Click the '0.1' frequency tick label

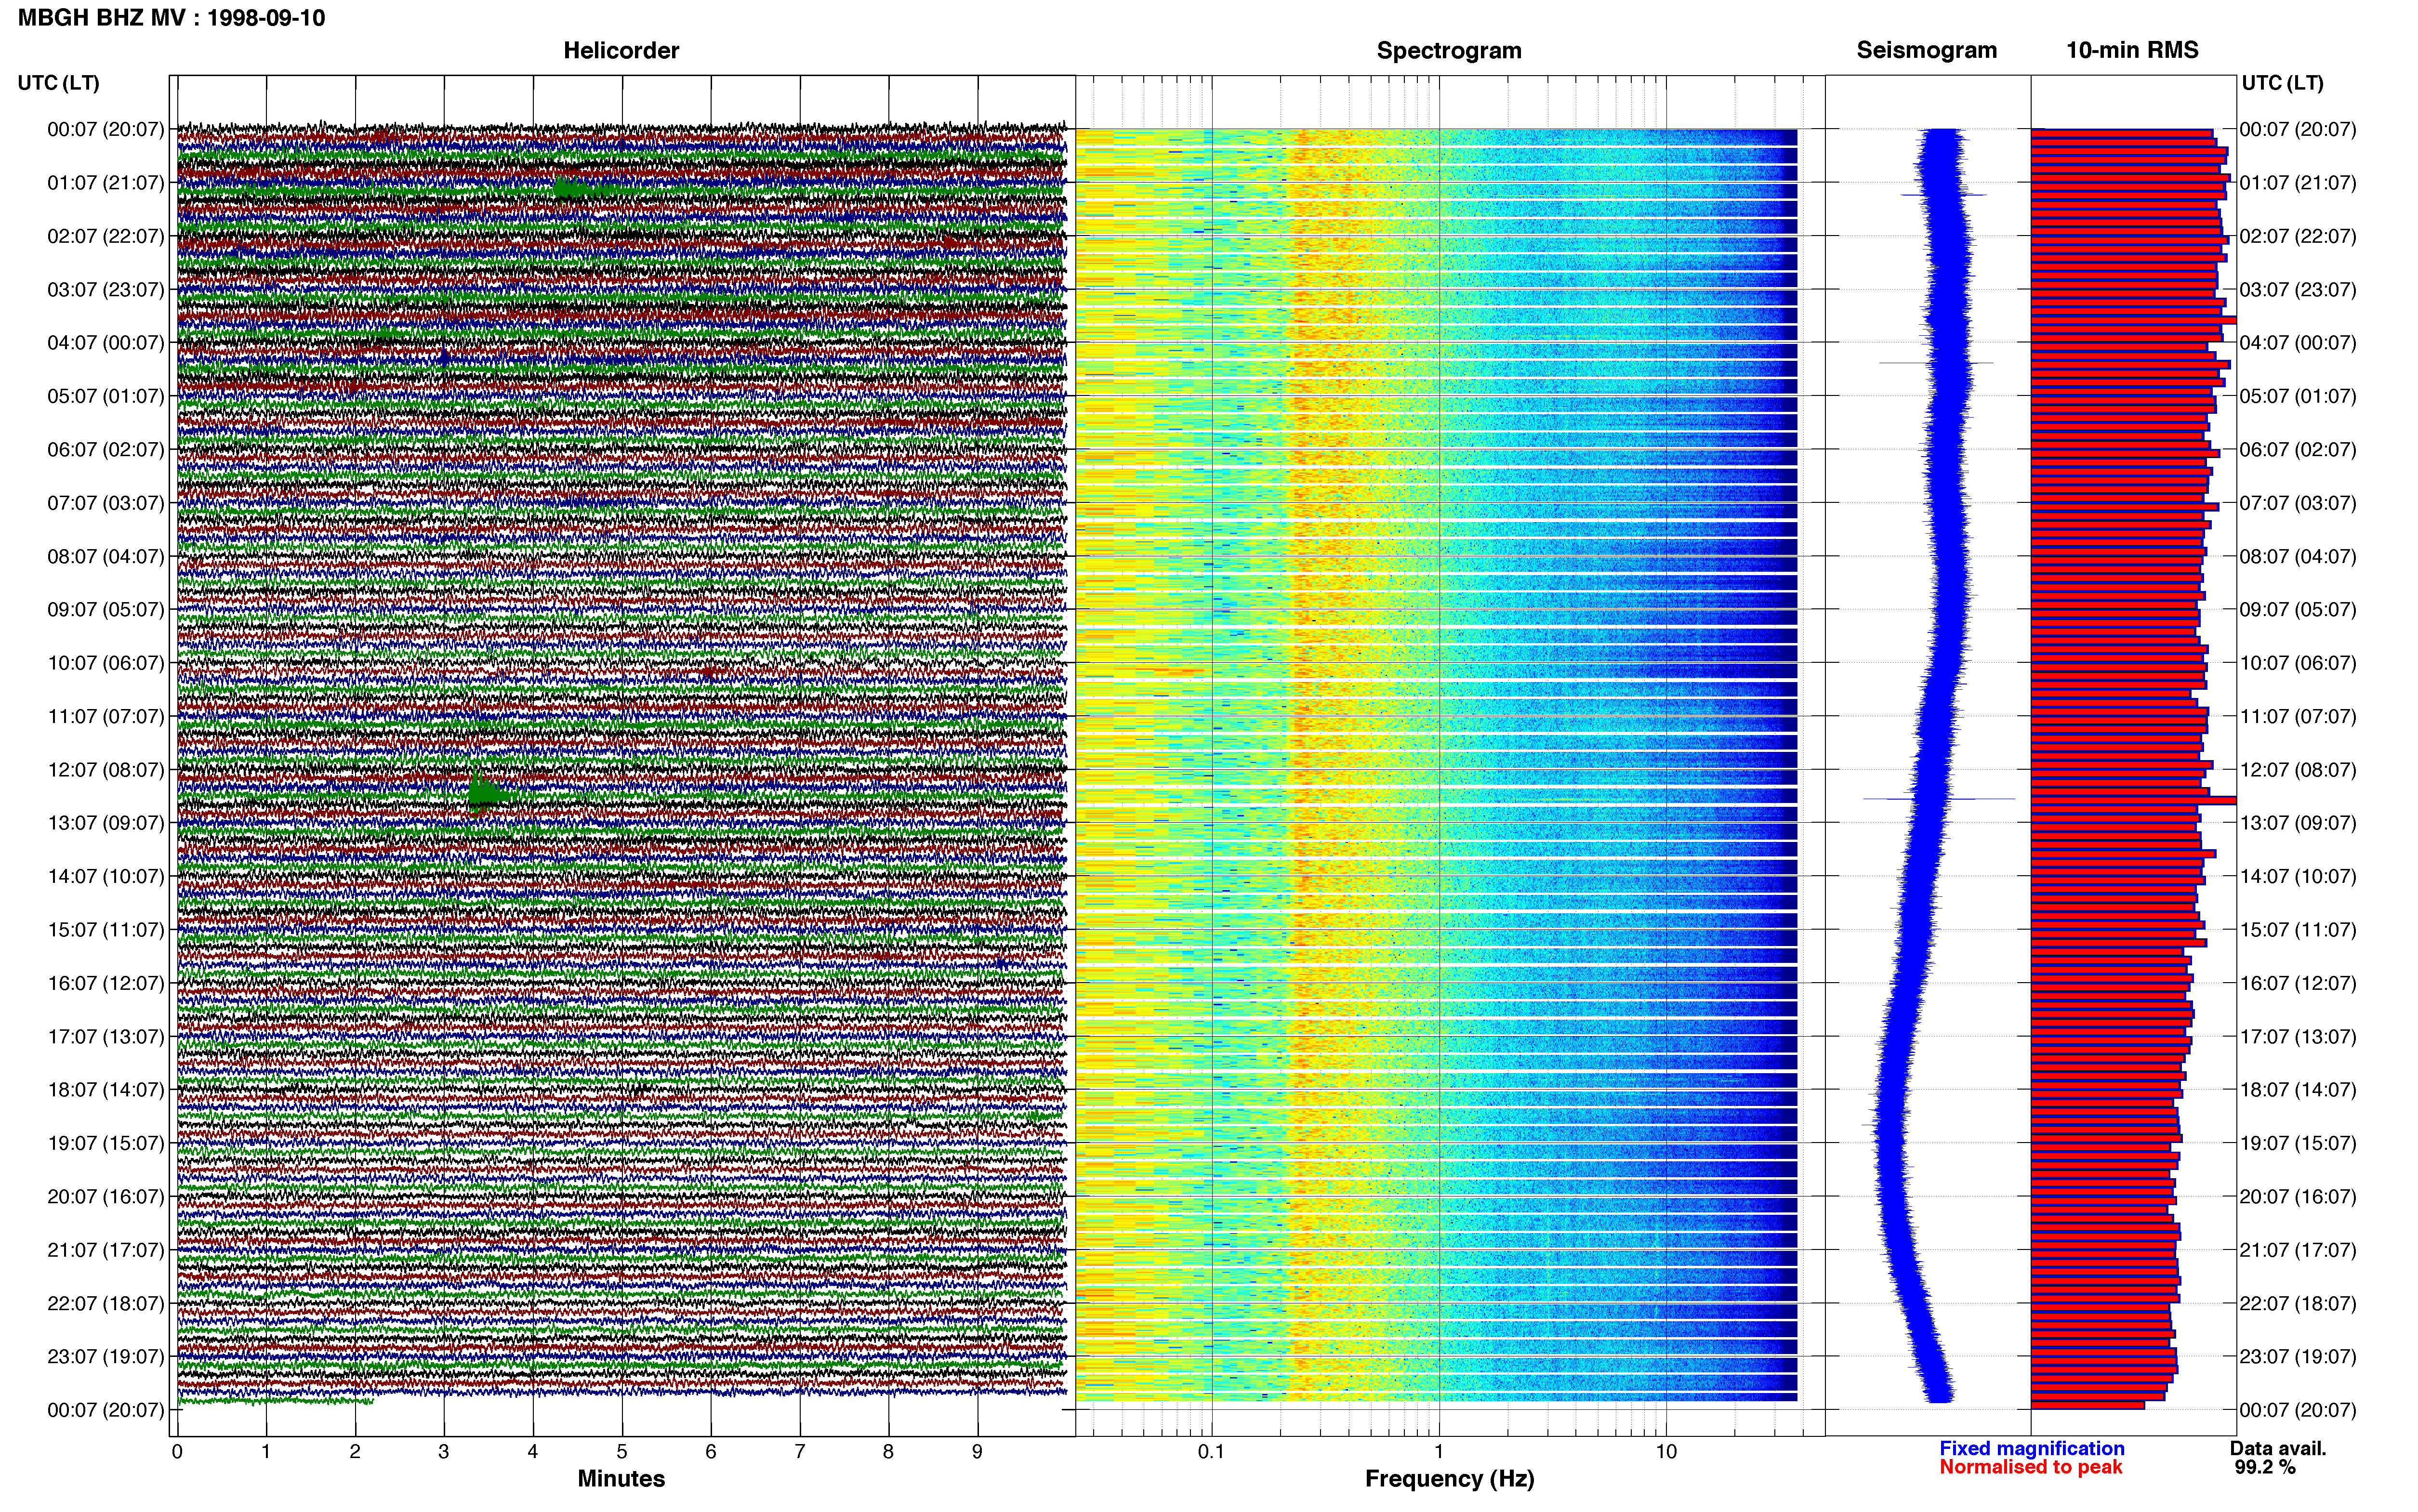click(x=1211, y=1452)
